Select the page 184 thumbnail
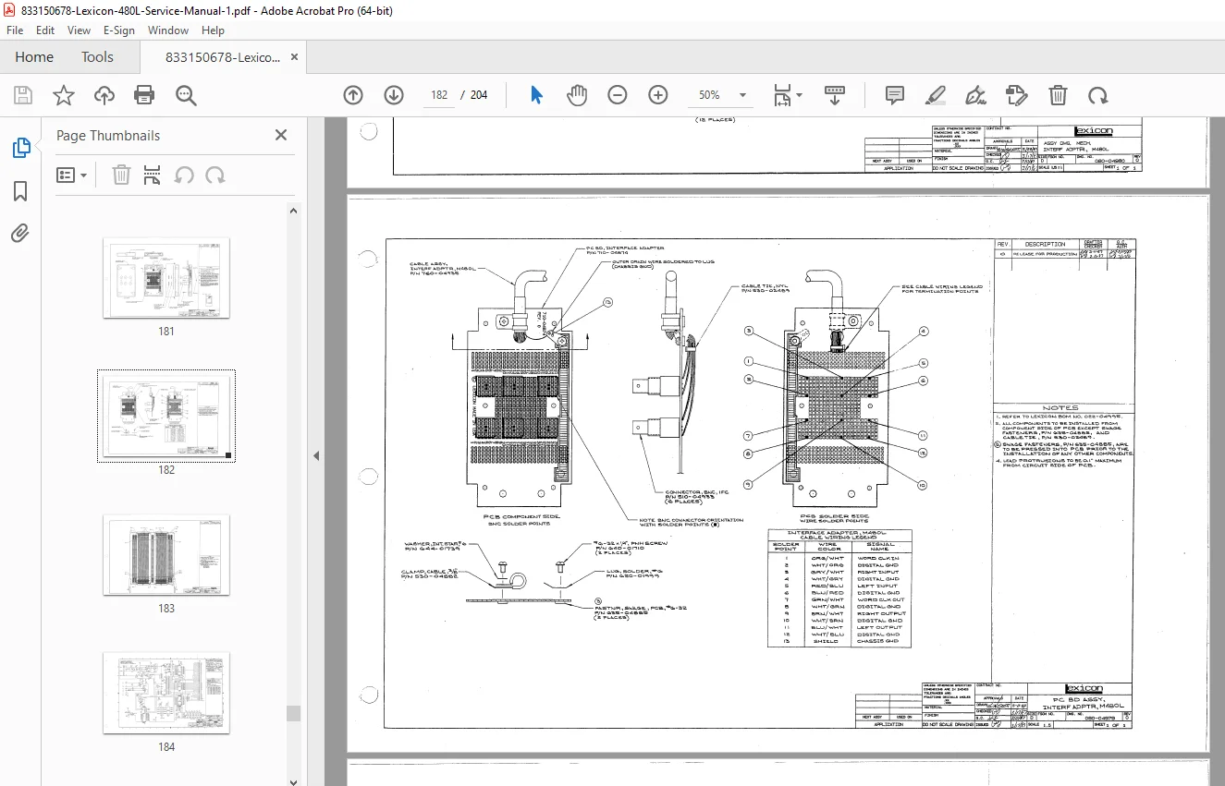This screenshot has height=786, width=1225. (166, 693)
